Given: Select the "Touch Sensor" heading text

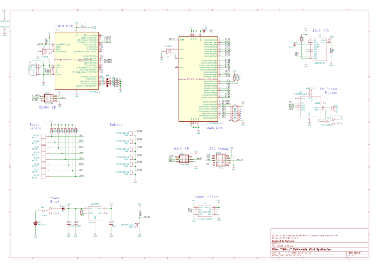Looking at the screenshot, I should pyautogui.click(x=35, y=126).
